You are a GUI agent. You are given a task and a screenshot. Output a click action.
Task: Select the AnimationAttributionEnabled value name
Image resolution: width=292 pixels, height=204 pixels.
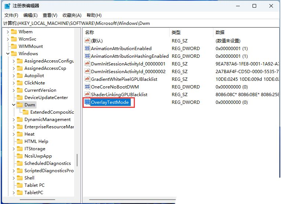point(121,48)
